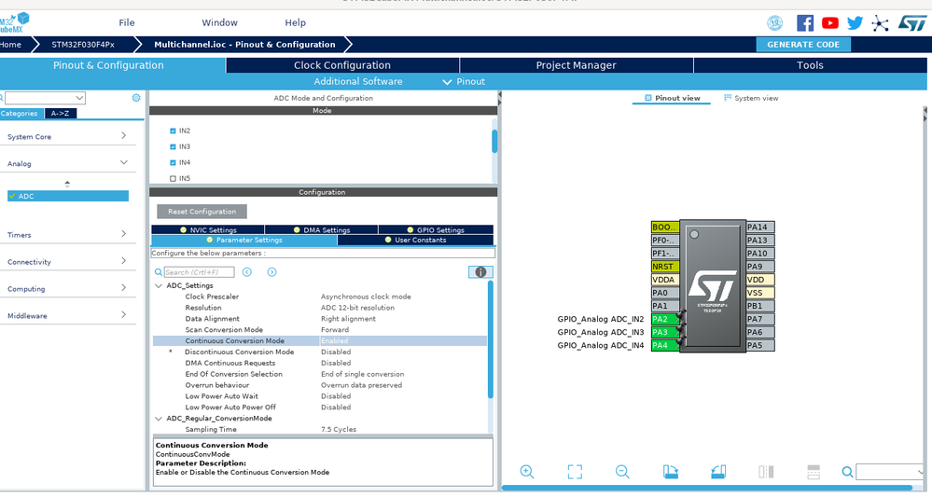The width and height of the screenshot is (932, 497).
Task: Click the ST logo icon at top right
Action: pos(911,23)
